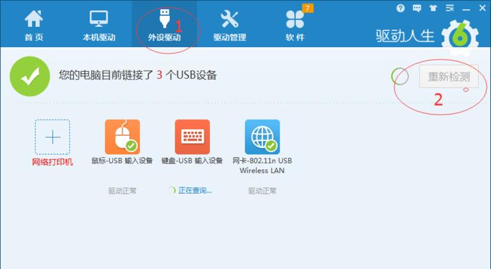Screen dimensions: 491x269
Task: Open the feedback chat bubble icon
Action: coord(417,8)
